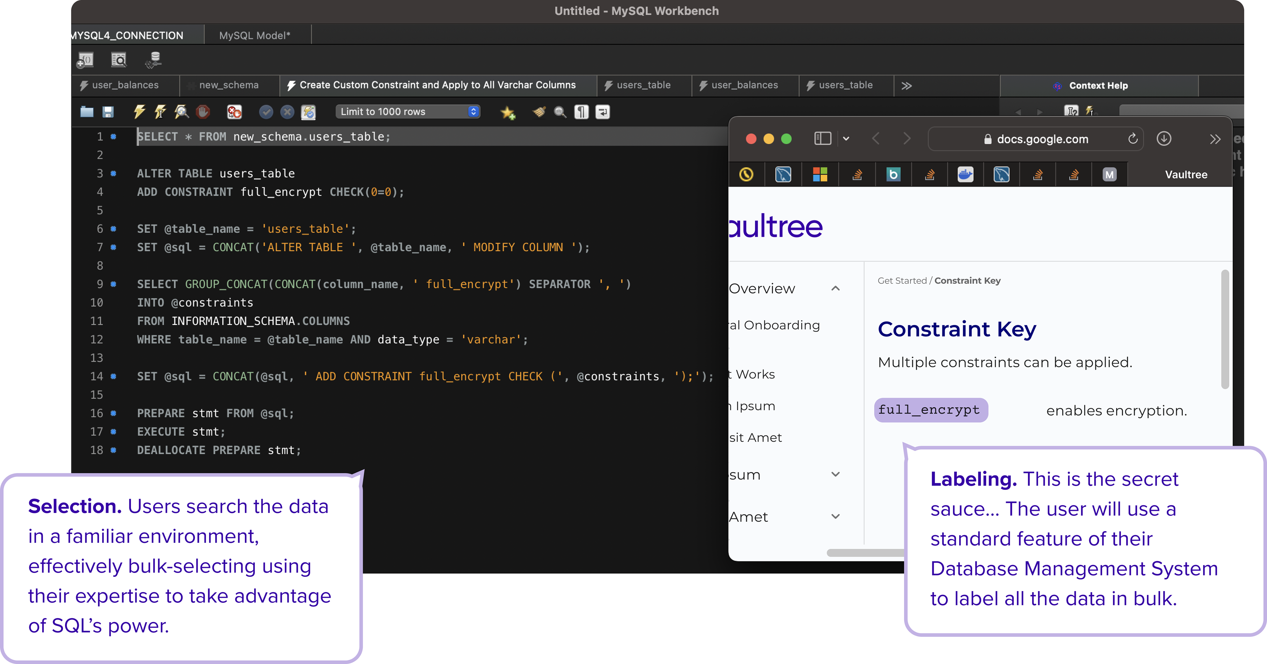Show more query tabs with the double chevron
This screenshot has width=1267, height=664.
tap(906, 85)
